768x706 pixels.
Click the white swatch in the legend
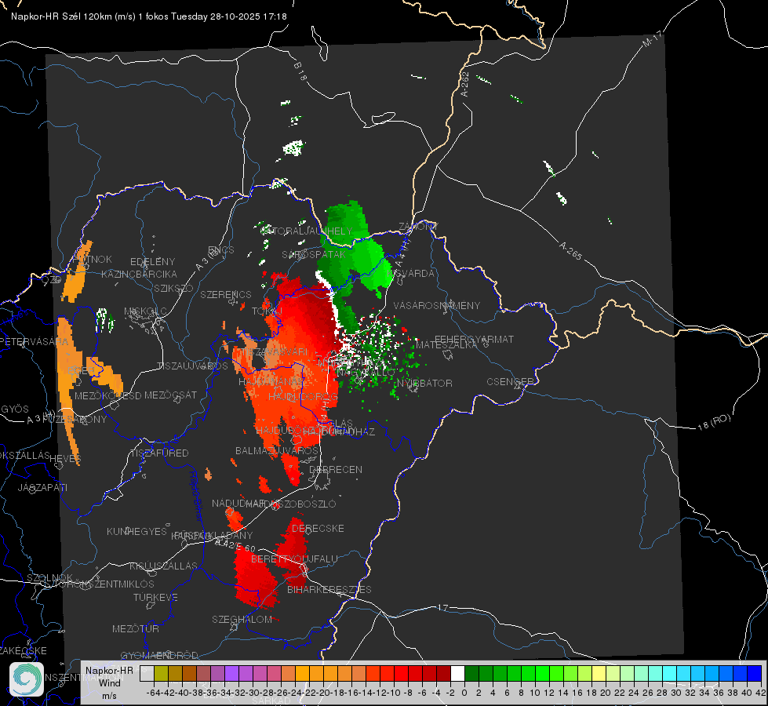point(457,673)
